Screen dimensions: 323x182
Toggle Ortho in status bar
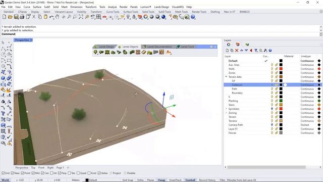(140, 180)
